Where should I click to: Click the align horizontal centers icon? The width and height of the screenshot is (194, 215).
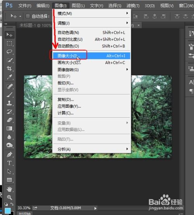click(x=154, y=16)
